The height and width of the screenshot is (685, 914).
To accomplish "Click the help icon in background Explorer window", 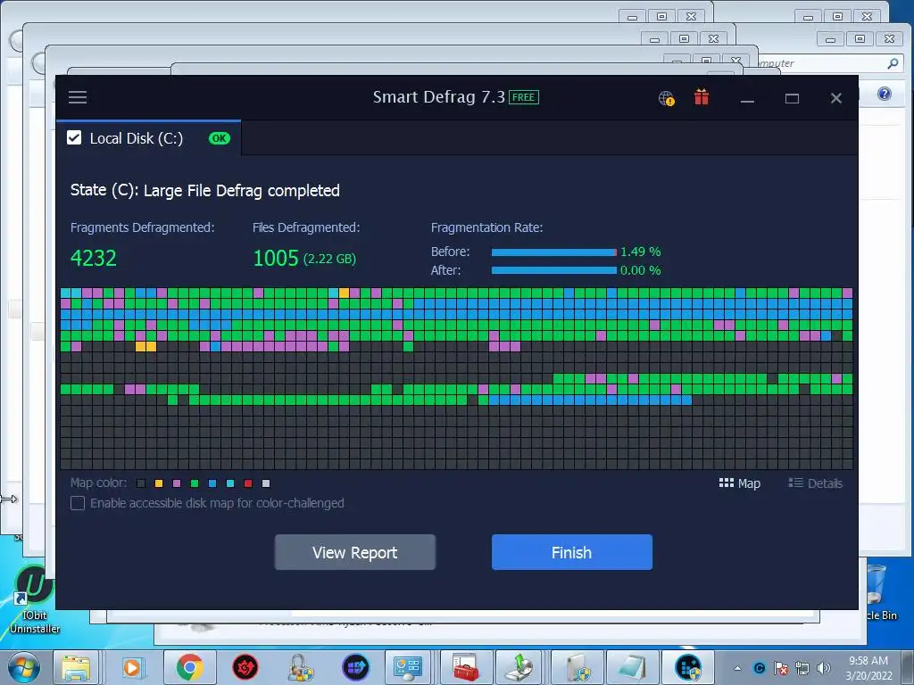I will point(884,94).
